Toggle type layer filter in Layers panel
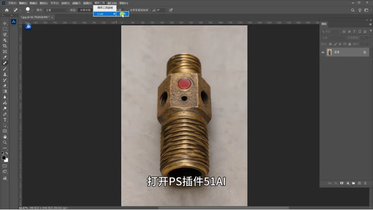Screen dimensions: 373x210 (x=355, y=31)
